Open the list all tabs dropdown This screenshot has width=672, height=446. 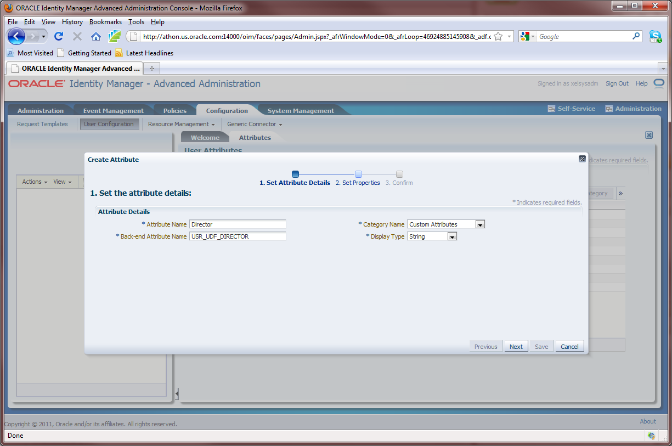pos(664,69)
